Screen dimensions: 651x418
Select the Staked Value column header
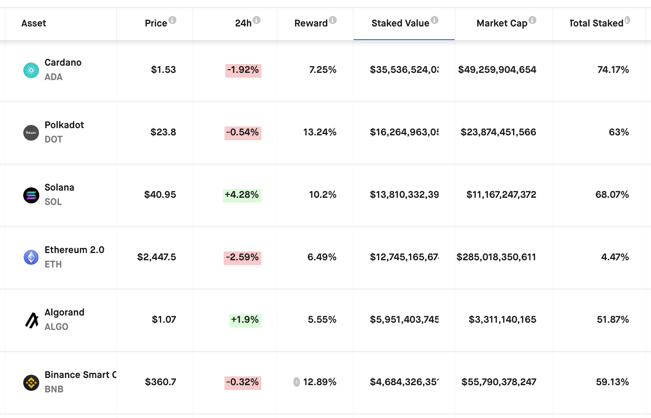pos(400,23)
